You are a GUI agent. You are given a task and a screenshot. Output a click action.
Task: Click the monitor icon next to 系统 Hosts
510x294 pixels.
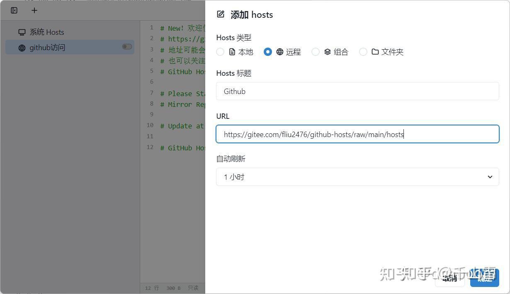[x=22, y=32]
